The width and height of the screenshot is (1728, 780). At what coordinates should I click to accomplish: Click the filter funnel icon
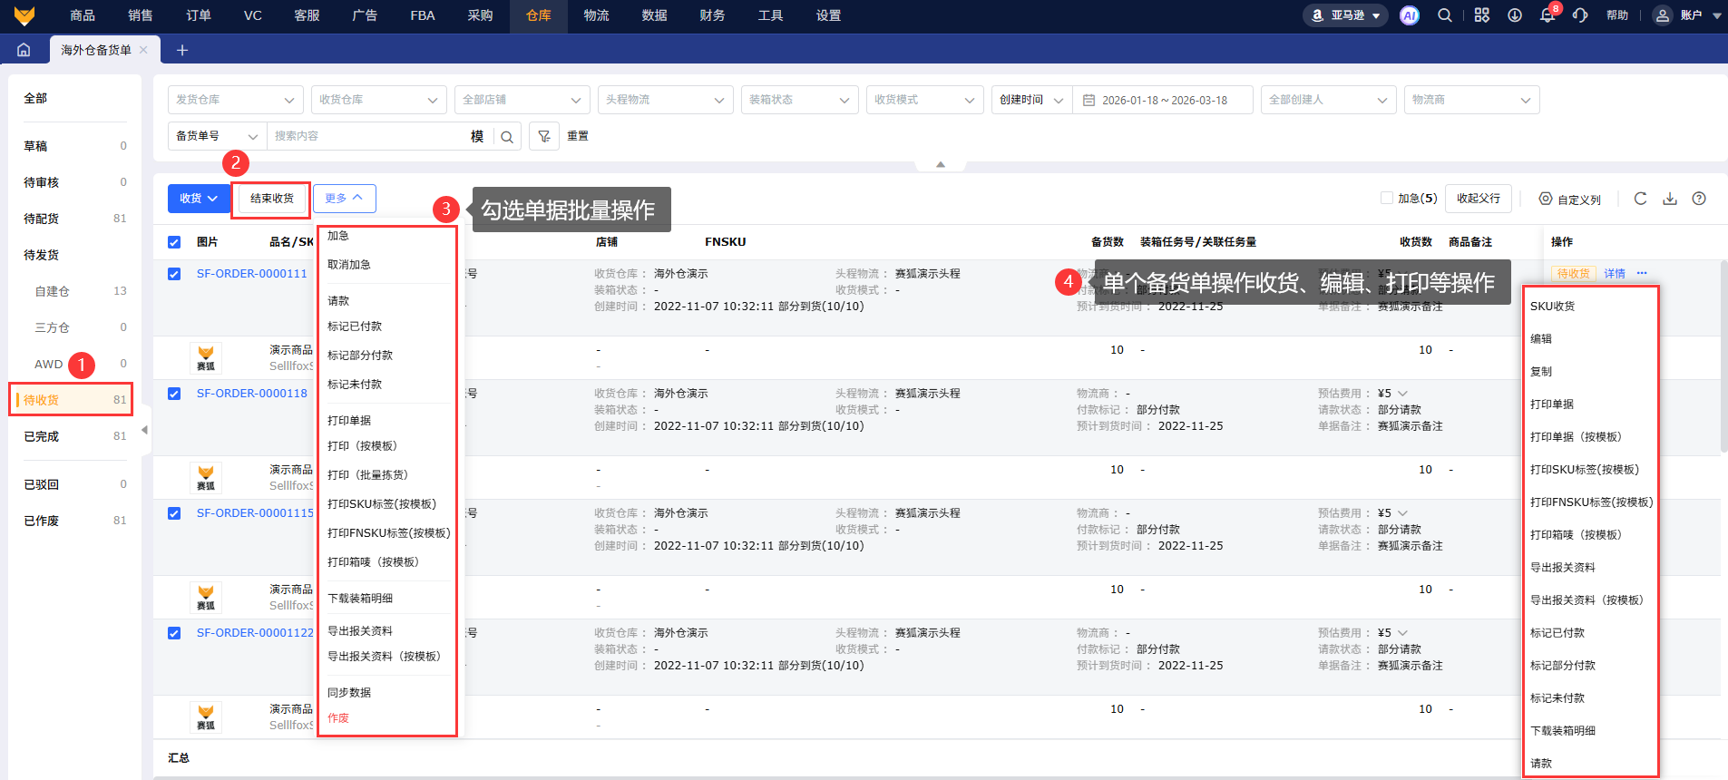[544, 136]
